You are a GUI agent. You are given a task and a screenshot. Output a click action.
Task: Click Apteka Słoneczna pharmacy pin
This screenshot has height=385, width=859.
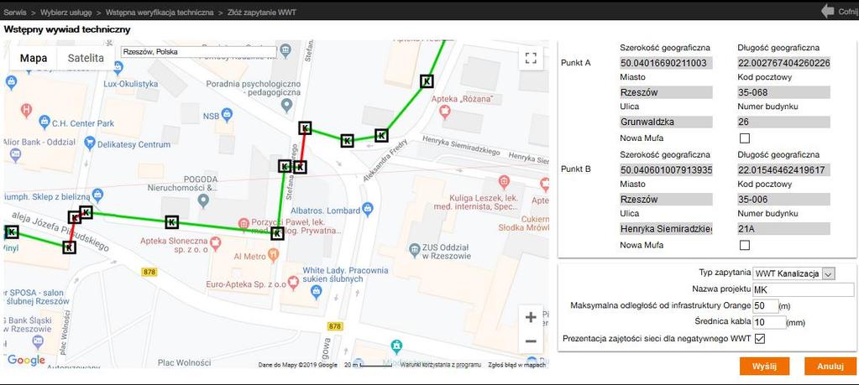coord(215,242)
